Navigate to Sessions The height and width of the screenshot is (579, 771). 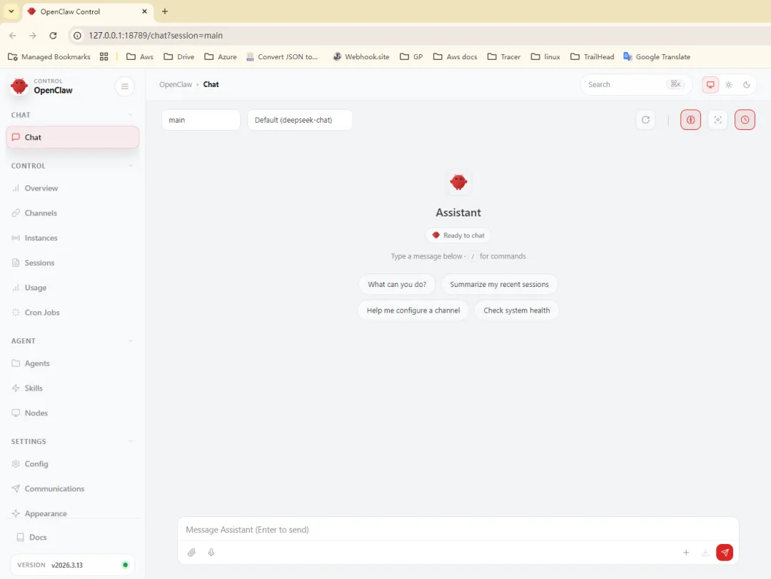72,263
